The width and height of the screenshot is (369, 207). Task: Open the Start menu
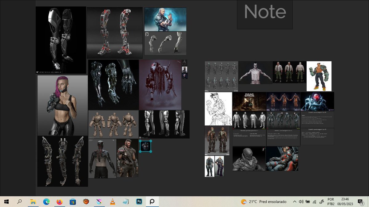coord(6,202)
